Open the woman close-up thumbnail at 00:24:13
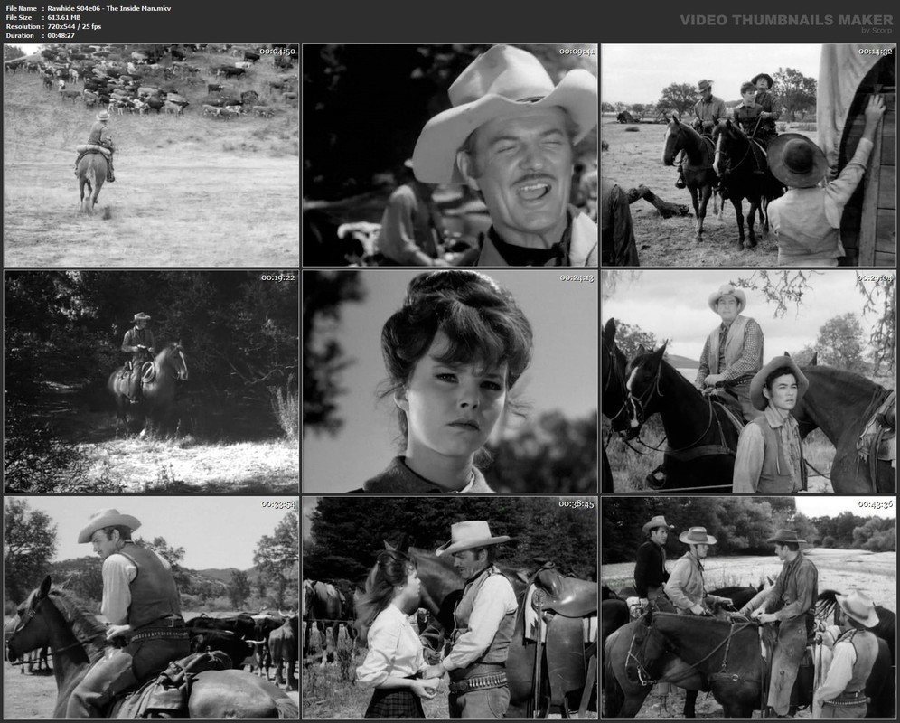The image size is (900, 723). tap(450, 381)
